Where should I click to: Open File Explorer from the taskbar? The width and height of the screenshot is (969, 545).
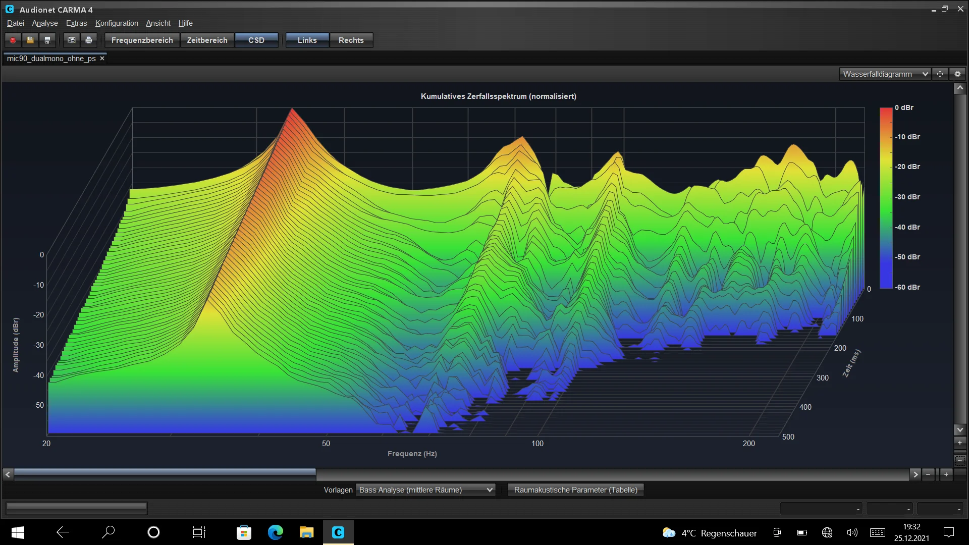tap(307, 532)
